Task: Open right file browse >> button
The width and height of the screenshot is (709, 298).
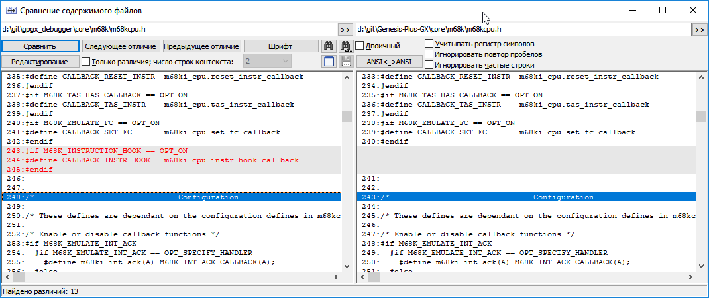Action: tap(700, 29)
